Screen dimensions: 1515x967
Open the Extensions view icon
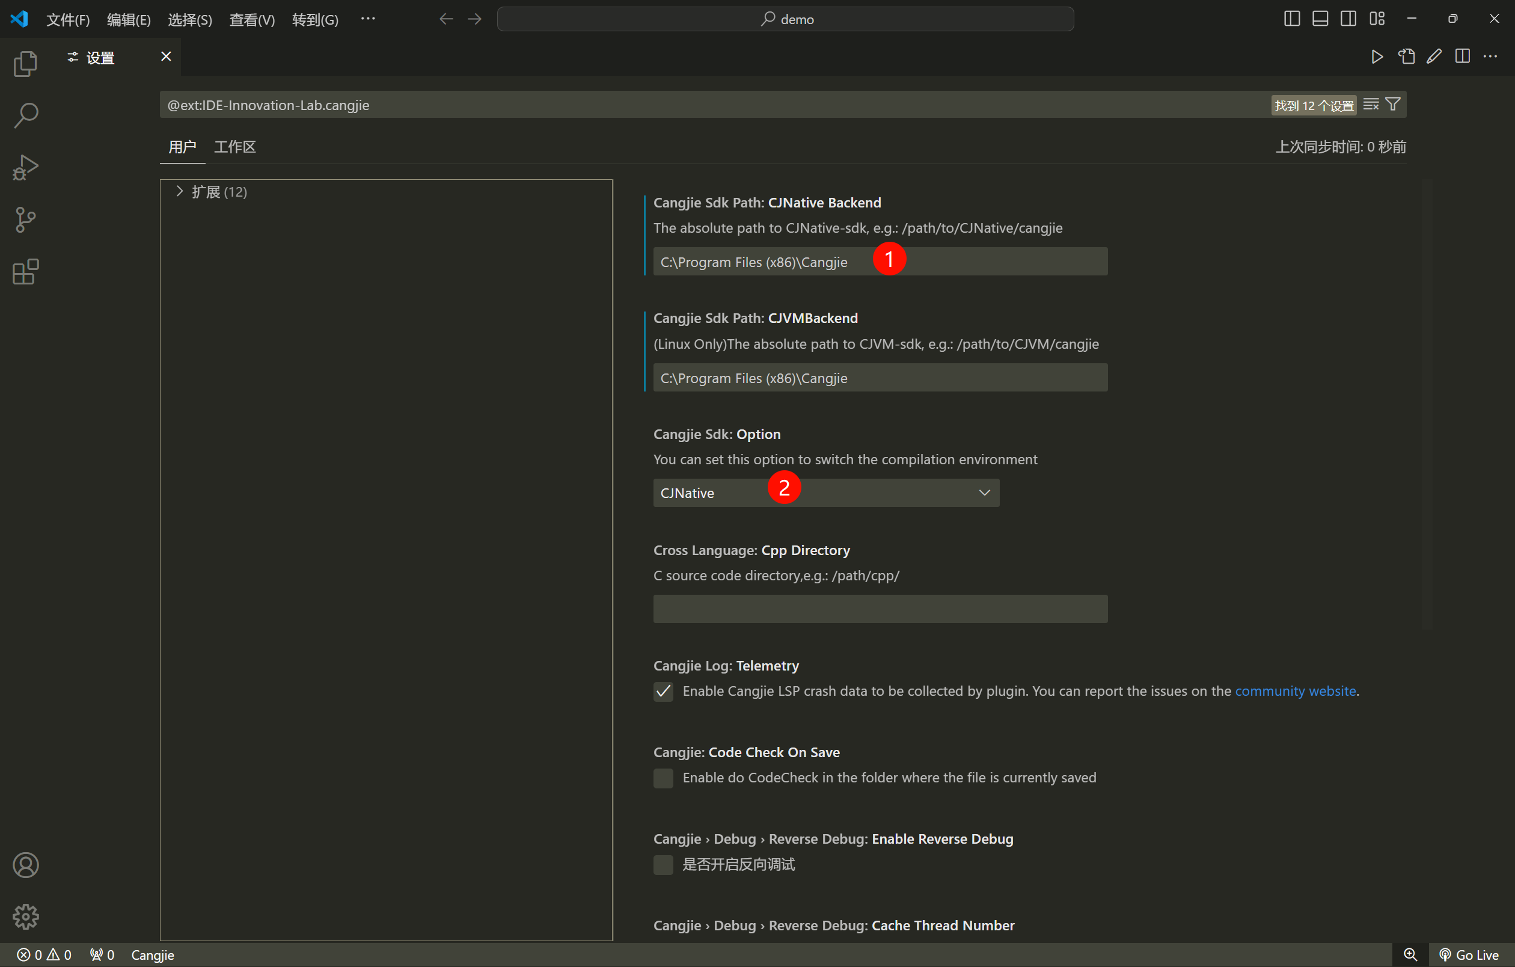click(x=25, y=272)
